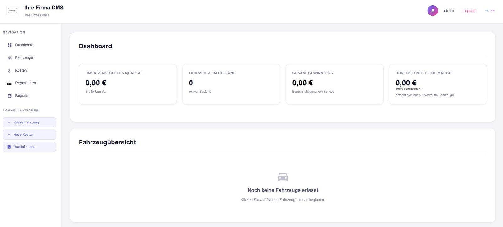Click the car icon next to Fahrzeuge
This screenshot has height=227, width=503.
coord(9,58)
